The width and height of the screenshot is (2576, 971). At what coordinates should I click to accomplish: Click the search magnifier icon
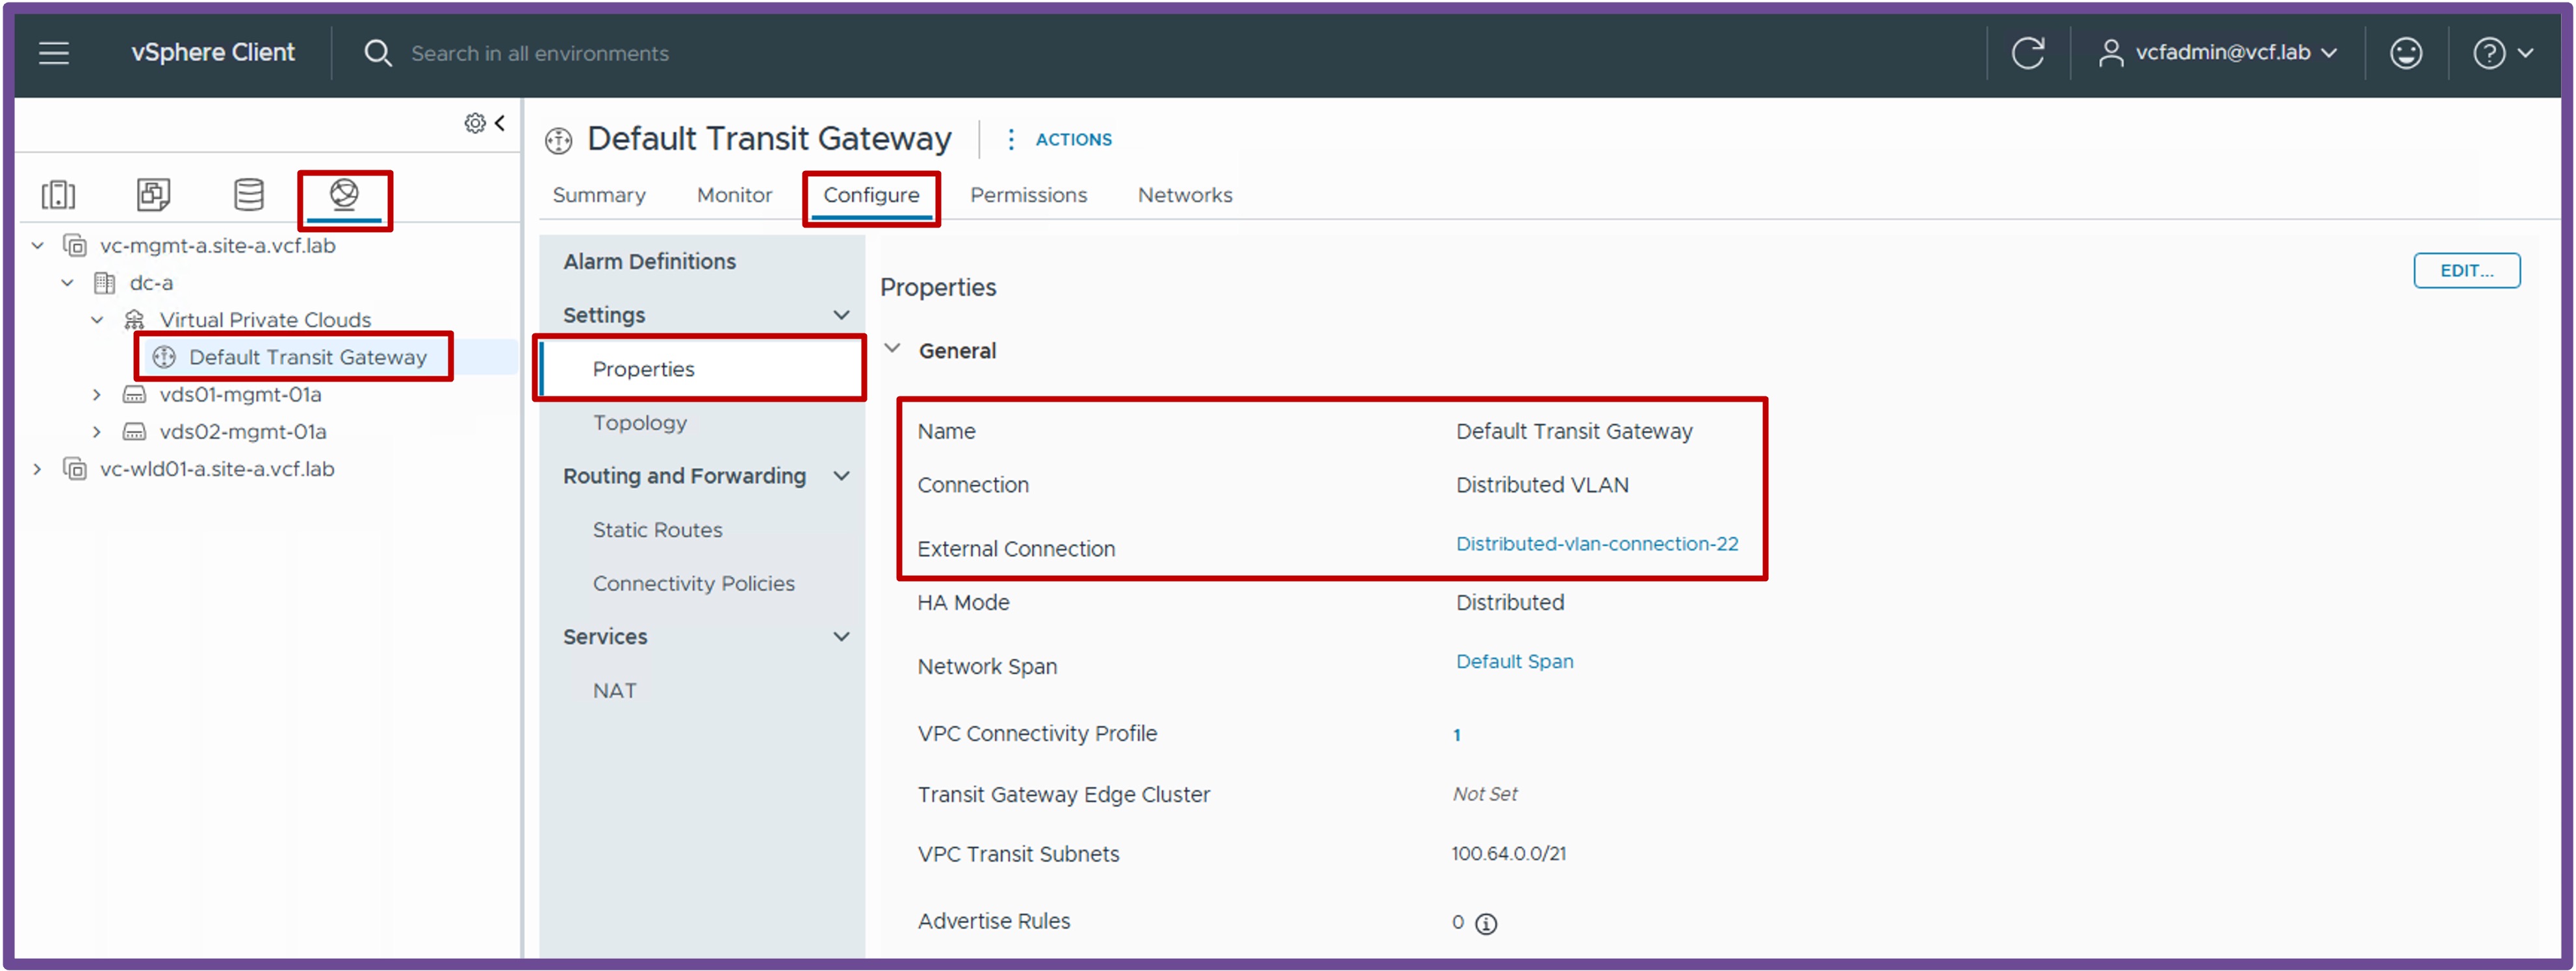[x=377, y=53]
